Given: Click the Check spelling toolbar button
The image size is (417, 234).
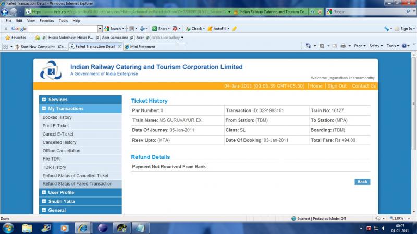Looking at the screenshot, I should [195, 29].
